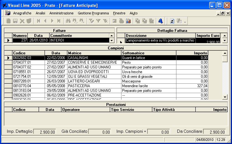Click the first of three document-copy icons
The image size is (232, 144).
138,21
